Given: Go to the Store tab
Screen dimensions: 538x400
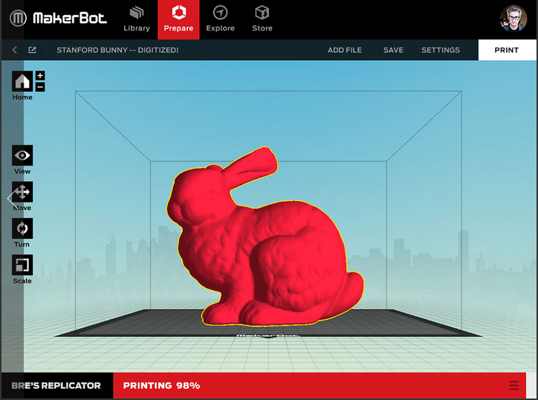Looking at the screenshot, I should (x=262, y=19).
